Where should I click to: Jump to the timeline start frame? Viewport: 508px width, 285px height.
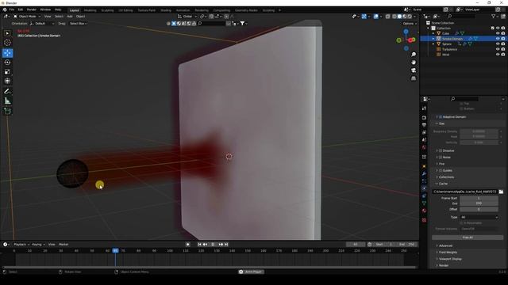click(x=199, y=245)
